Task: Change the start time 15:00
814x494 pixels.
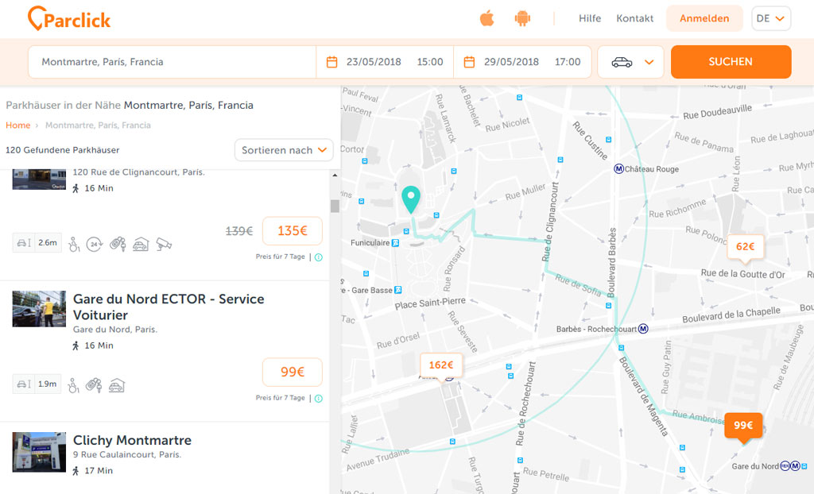Action: click(x=430, y=62)
